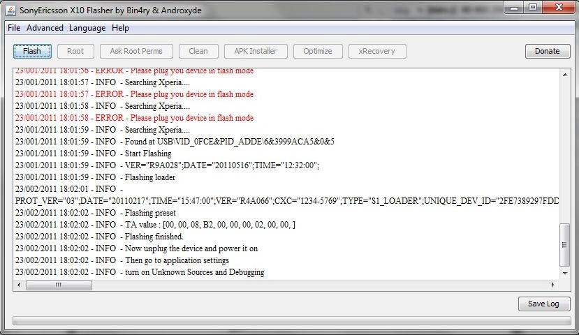The width and height of the screenshot is (579, 335).
Task: Click the horizontal scroll right arrow
Action: (552, 285)
